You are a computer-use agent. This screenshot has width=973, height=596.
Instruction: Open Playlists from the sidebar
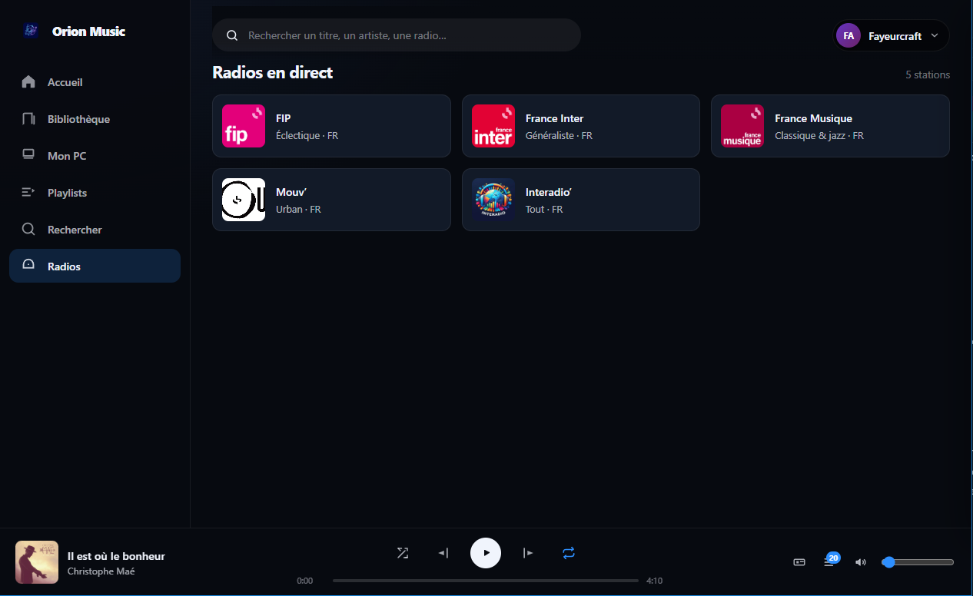click(x=95, y=192)
